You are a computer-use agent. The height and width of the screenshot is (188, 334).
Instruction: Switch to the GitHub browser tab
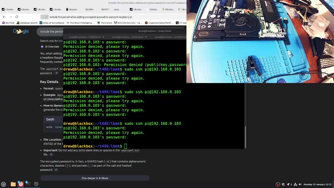pos(152,9)
